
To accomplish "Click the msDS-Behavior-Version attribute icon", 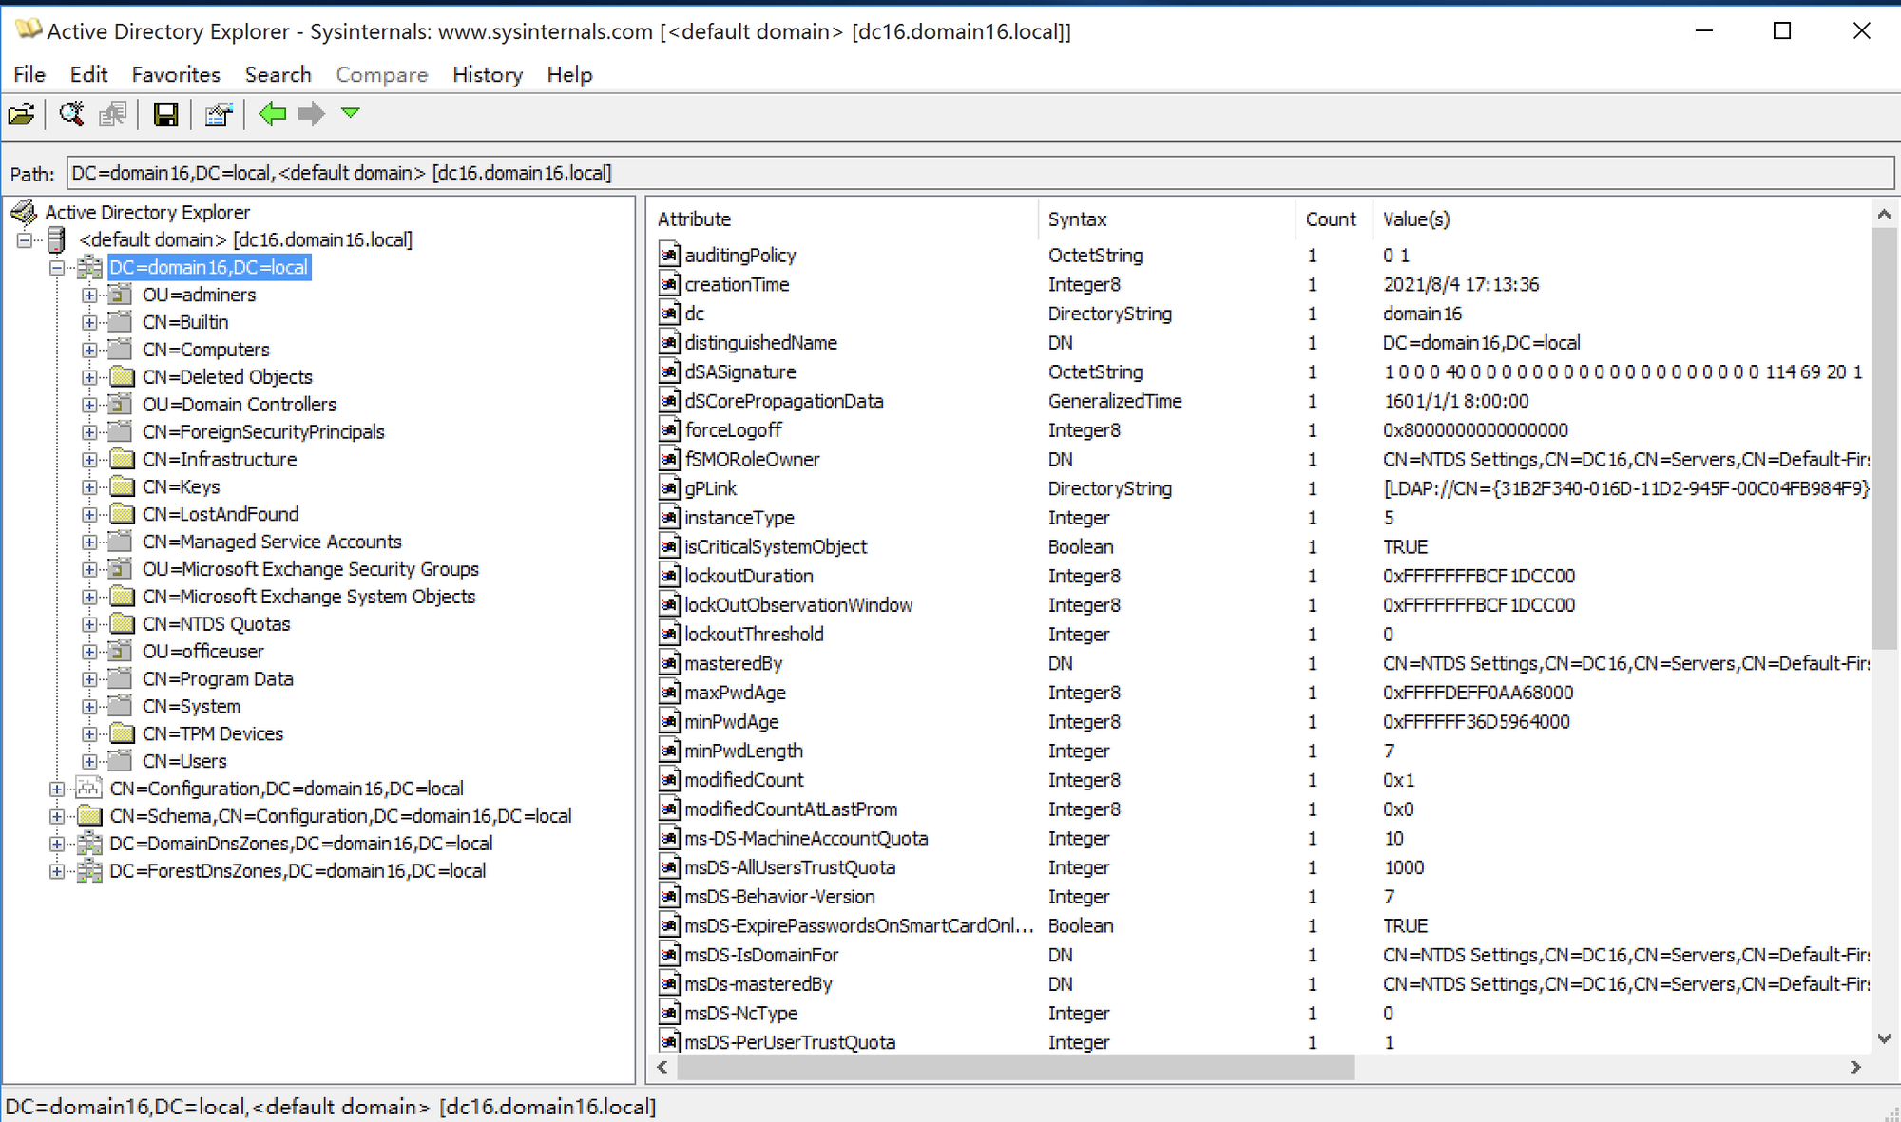I will click(670, 897).
